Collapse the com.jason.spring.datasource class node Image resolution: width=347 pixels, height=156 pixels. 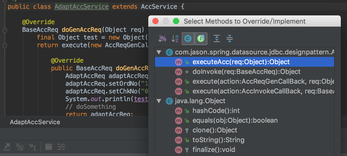(159, 52)
